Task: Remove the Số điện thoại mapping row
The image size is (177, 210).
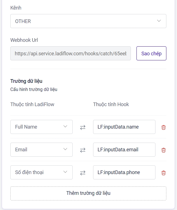Action: [x=164, y=173]
